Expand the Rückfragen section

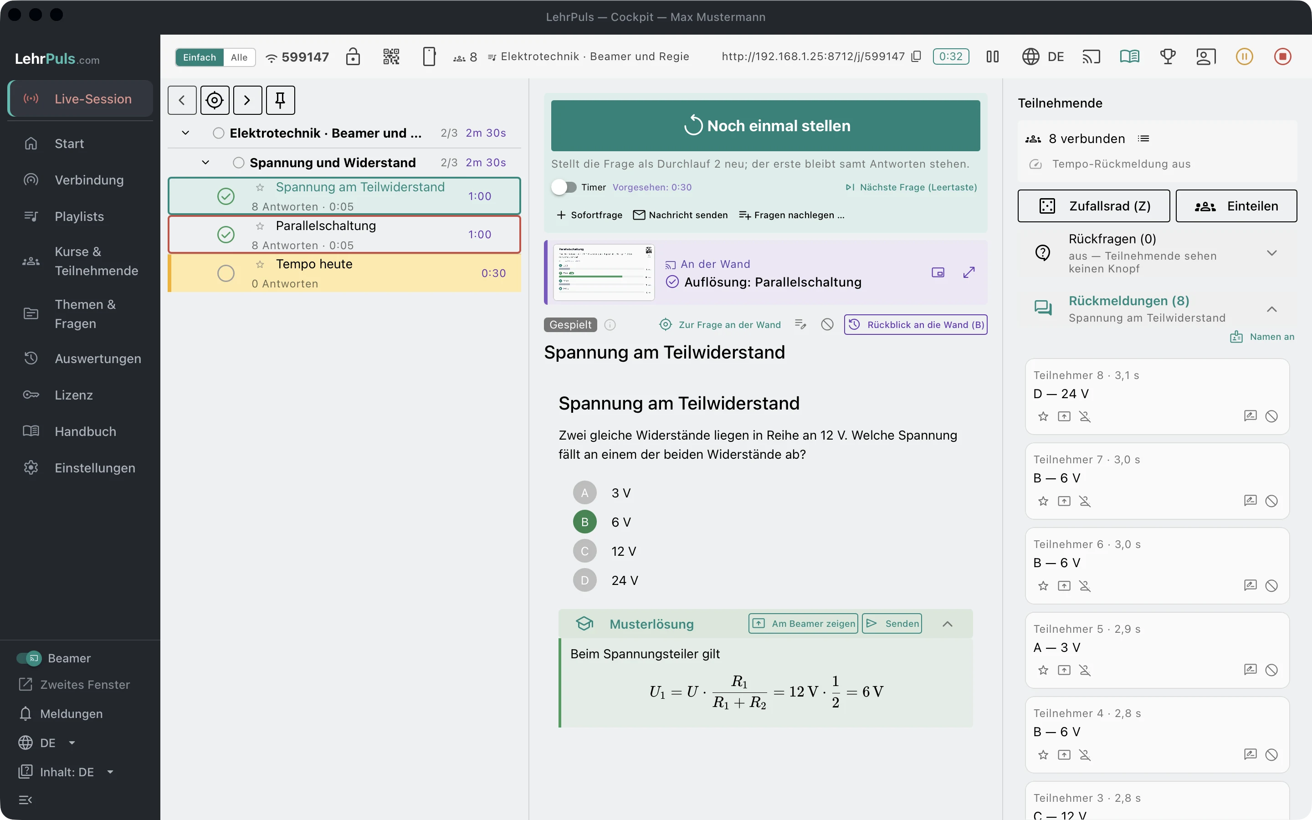pos(1272,253)
